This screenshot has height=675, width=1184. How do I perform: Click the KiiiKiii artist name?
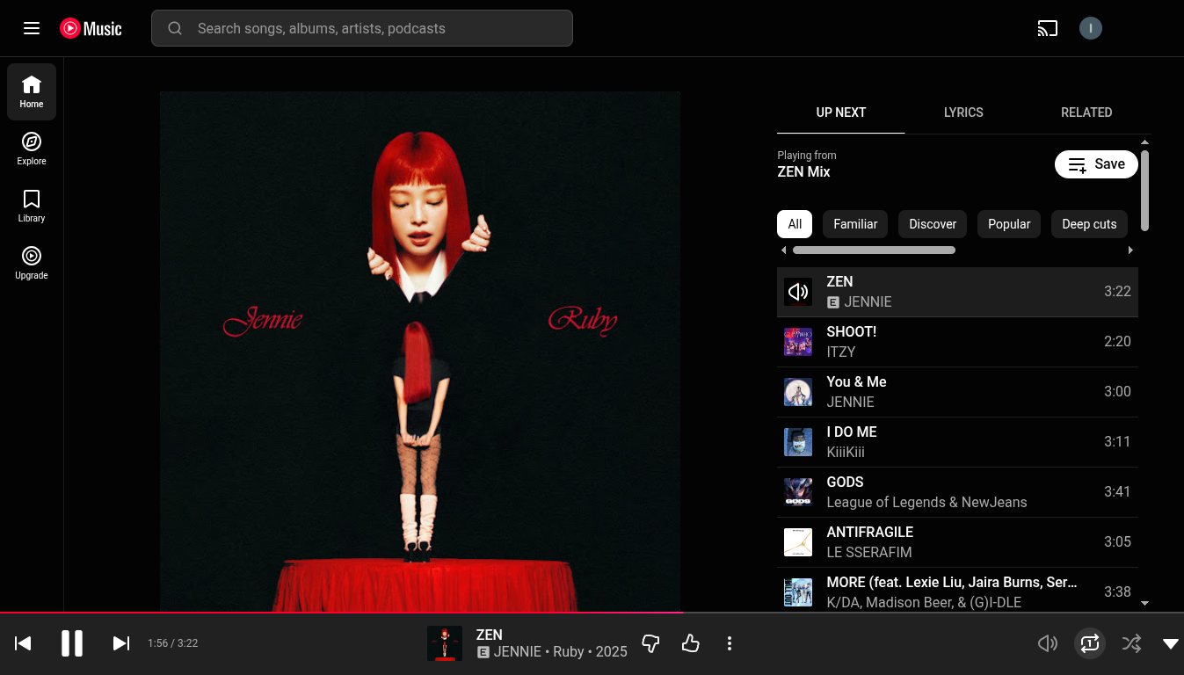pyautogui.click(x=846, y=452)
